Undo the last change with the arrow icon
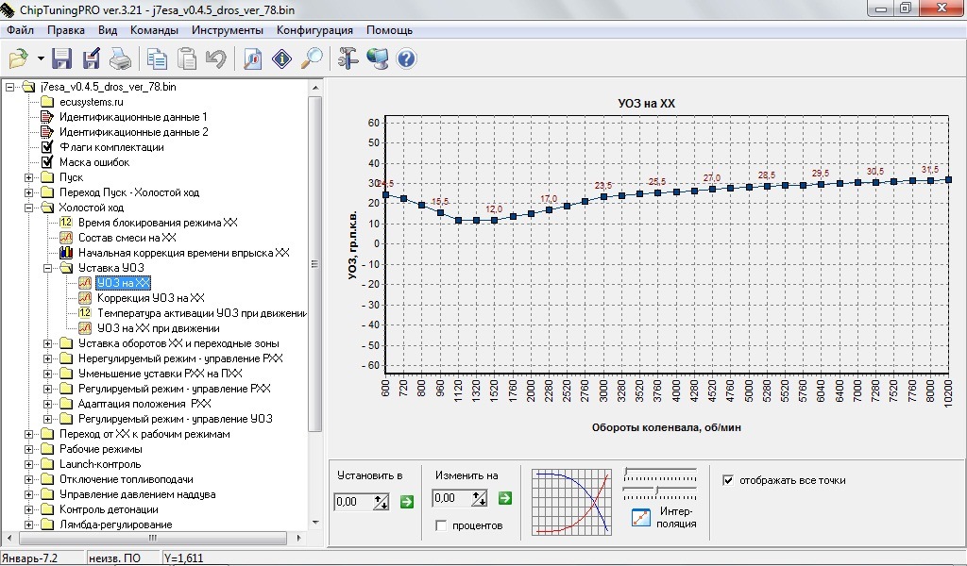 pos(216,58)
